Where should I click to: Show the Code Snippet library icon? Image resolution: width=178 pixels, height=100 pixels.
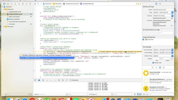156,67
